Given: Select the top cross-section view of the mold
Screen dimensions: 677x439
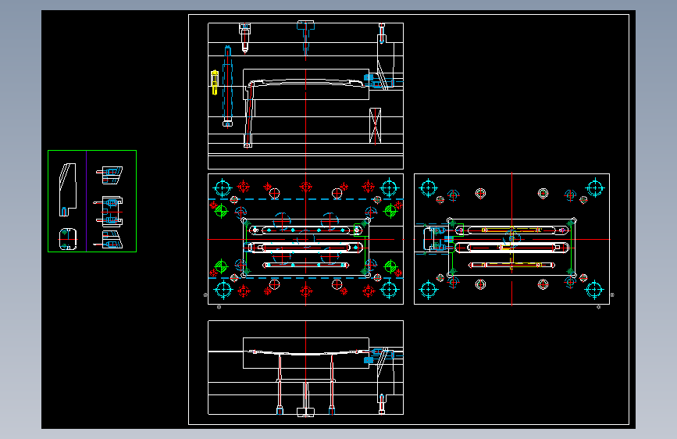Looking at the screenshot, I should 305,96.
